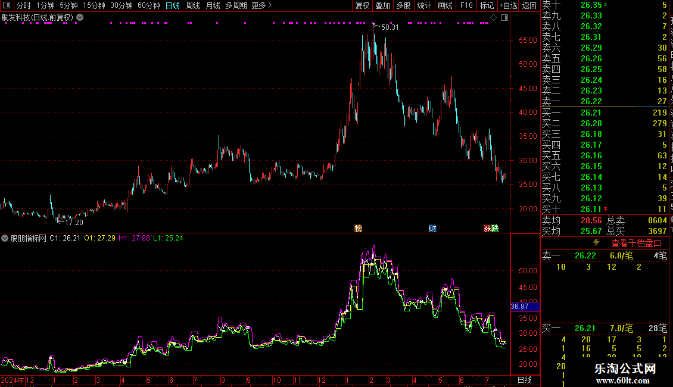Switch to 分时 intraday chart

tap(24, 5)
